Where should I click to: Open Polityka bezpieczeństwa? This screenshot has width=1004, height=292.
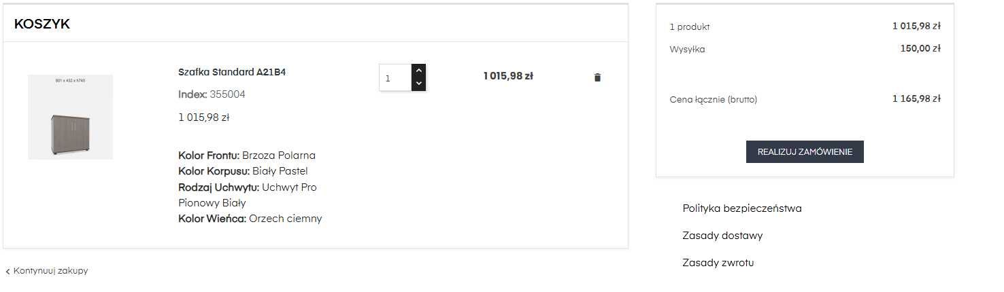click(x=742, y=208)
